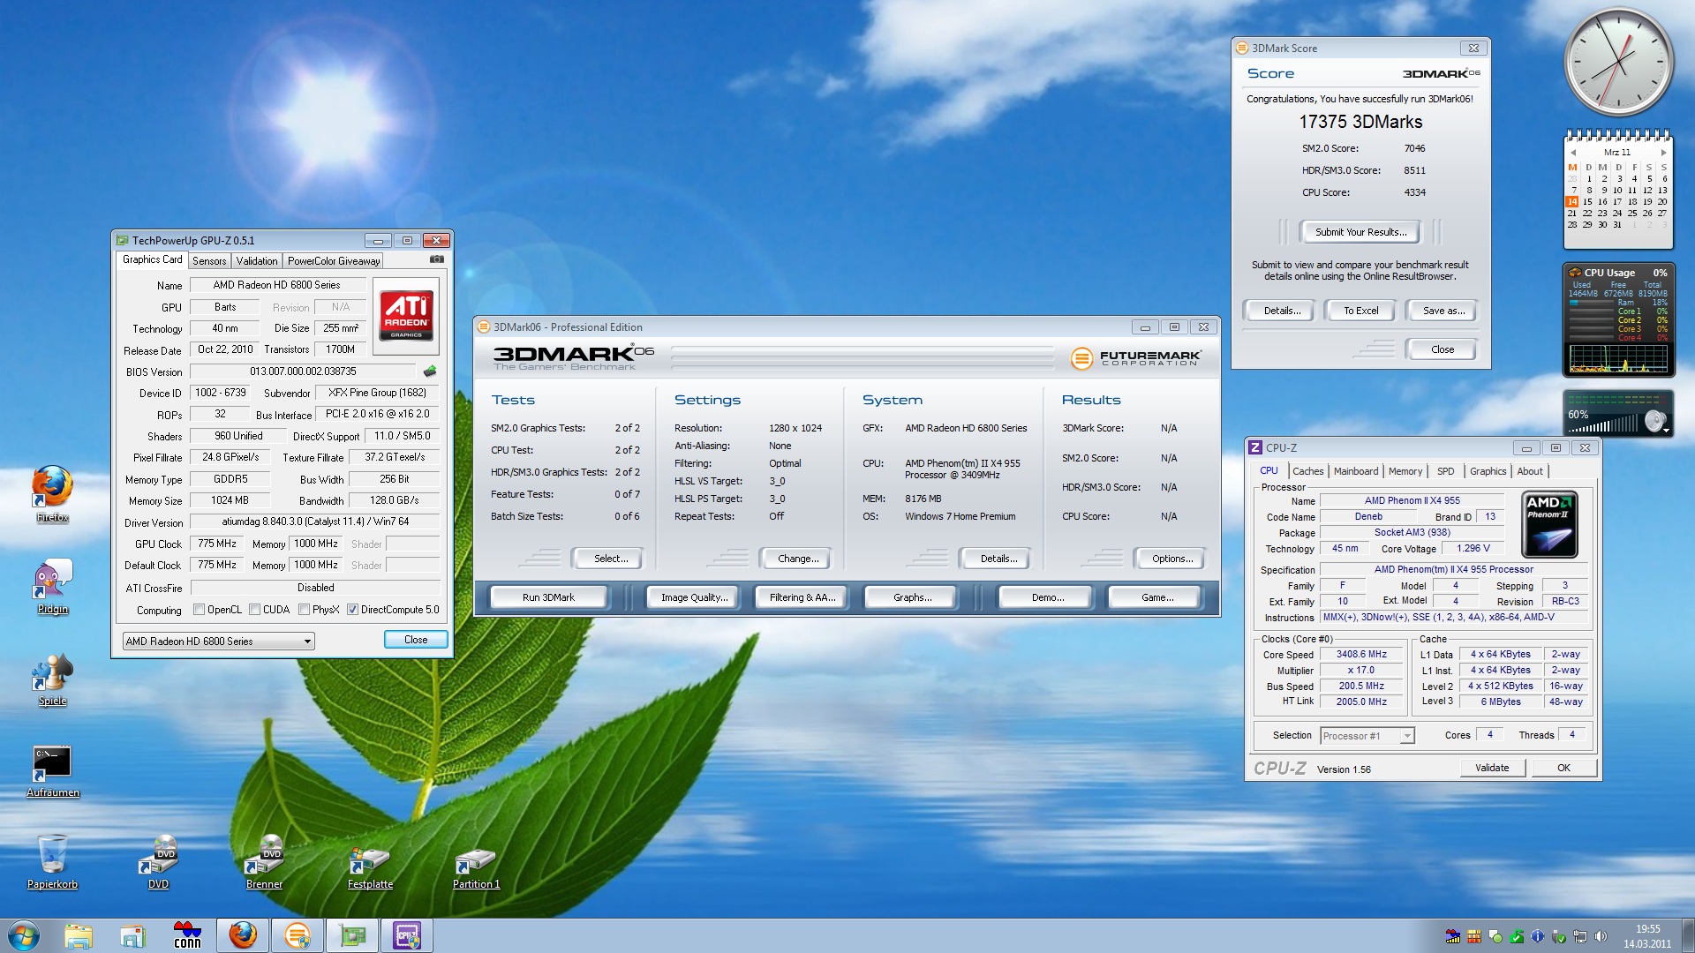Switch to CPU-Z taskbar button

407,935
